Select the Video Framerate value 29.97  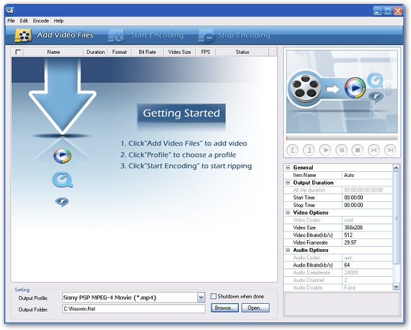click(x=367, y=243)
